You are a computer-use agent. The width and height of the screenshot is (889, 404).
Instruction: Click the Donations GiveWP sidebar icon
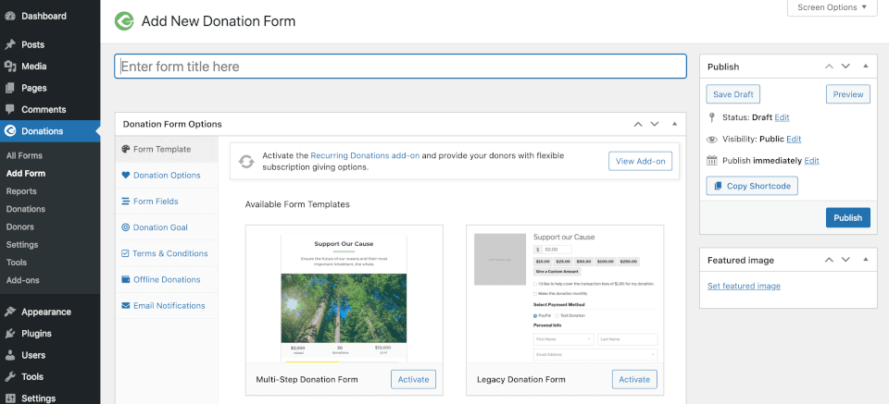pos(9,131)
